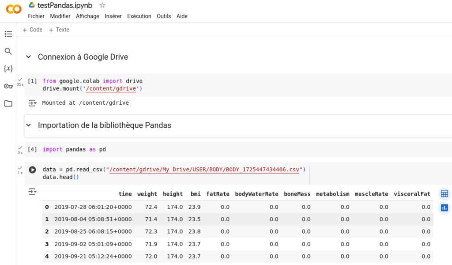Viewport: 452px width, 265px height.
Task: Add a text cell with + Texte
Action: 59,30
